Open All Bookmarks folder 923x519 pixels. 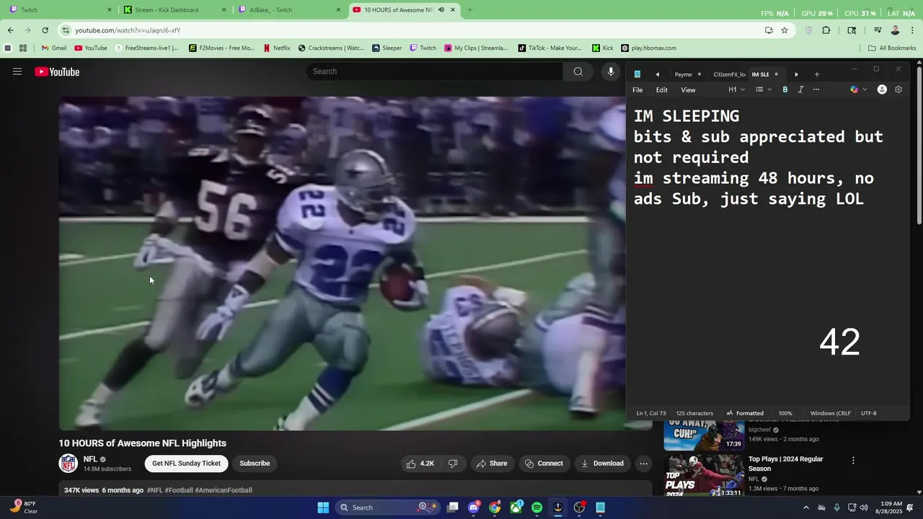point(892,48)
